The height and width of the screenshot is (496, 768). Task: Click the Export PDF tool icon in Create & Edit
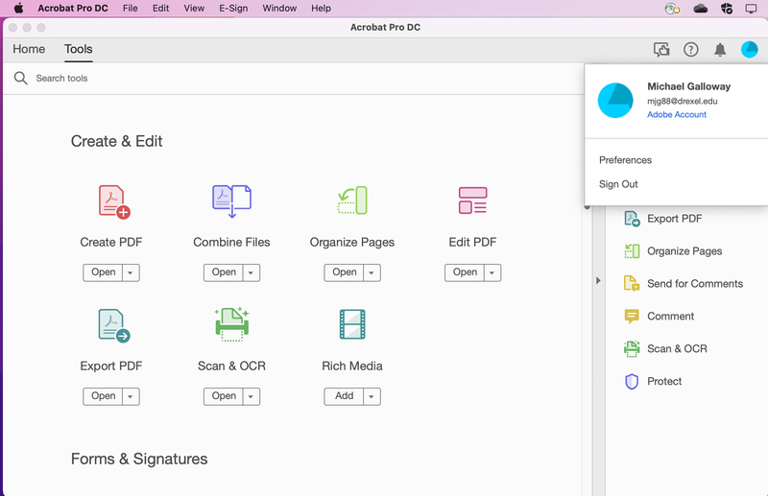click(x=114, y=325)
